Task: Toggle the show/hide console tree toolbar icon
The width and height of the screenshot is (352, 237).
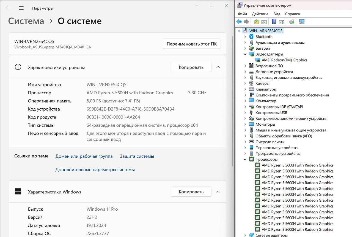Action: 264,21
